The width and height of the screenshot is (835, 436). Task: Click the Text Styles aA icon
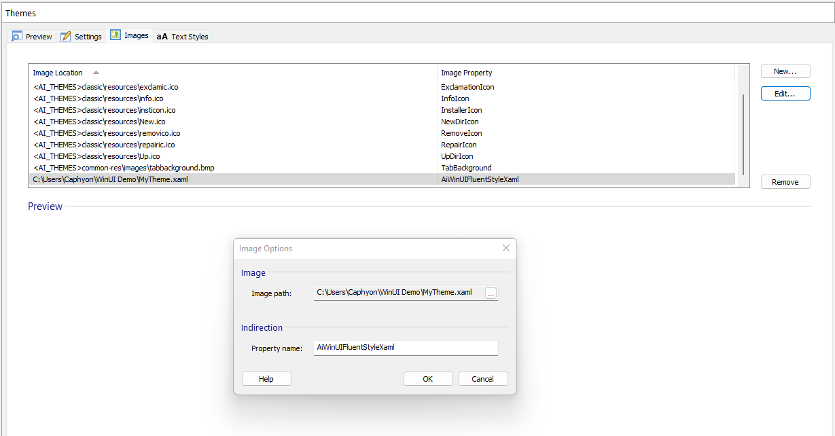coord(162,37)
